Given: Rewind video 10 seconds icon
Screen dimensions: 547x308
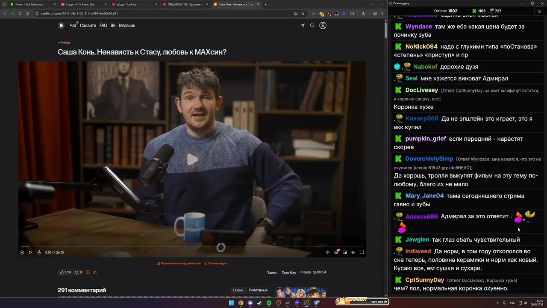Looking at the screenshot, I should pyautogui.click(x=22, y=252).
